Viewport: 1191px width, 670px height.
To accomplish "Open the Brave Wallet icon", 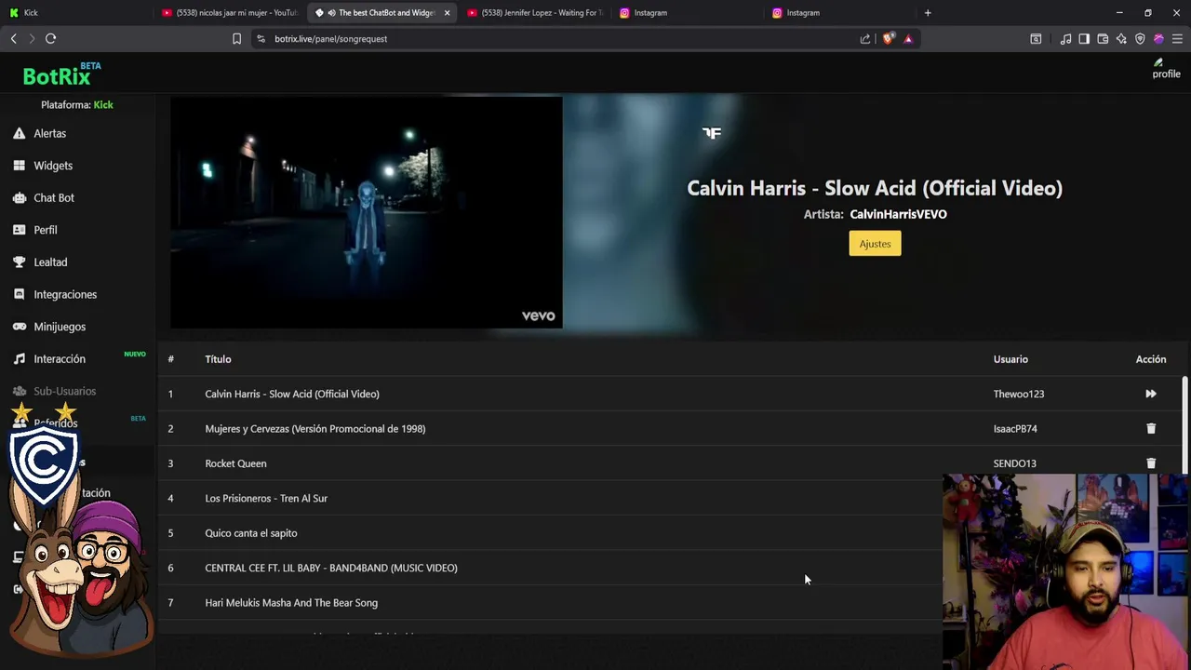I will [1103, 38].
